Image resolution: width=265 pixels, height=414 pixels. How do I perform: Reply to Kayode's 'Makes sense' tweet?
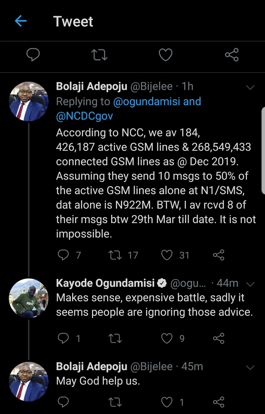coord(64,338)
